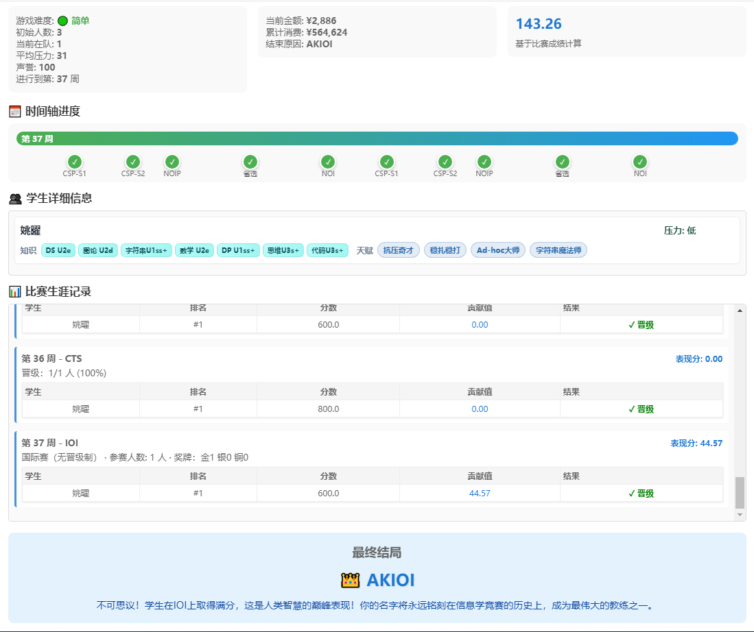
Task: Click the 143.26 total score value
Action: (539, 24)
